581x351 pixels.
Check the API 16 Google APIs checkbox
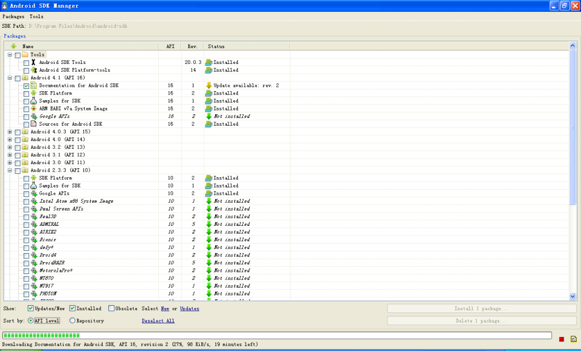click(26, 117)
